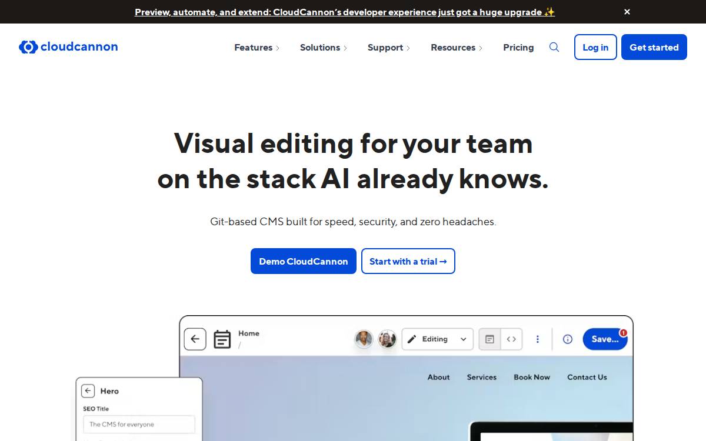This screenshot has height=441, width=706.
Task: Switch to the source code view icon
Action: coord(511,339)
